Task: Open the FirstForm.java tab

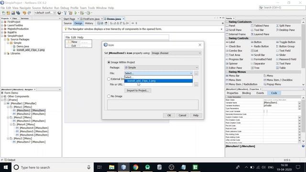Action: coord(91,19)
